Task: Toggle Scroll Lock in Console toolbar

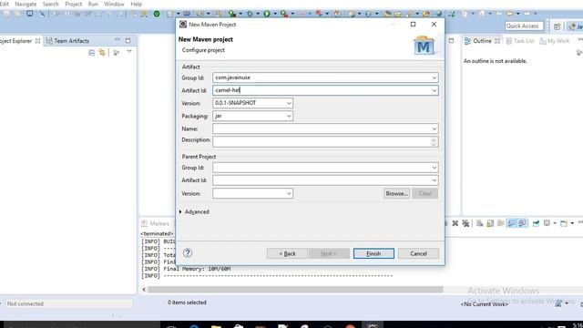Action: [490, 223]
